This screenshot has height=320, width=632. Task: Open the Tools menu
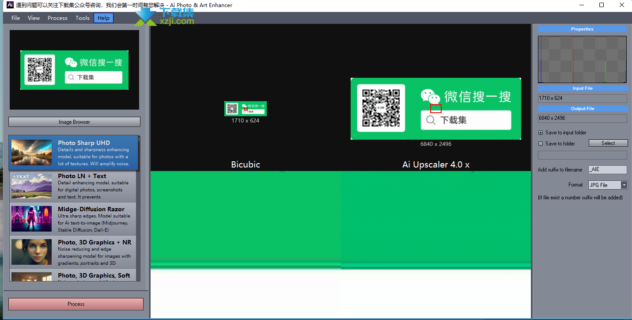pyautogui.click(x=83, y=18)
